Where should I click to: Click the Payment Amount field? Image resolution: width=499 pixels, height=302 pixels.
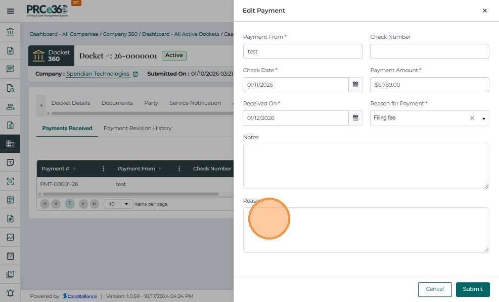(429, 85)
